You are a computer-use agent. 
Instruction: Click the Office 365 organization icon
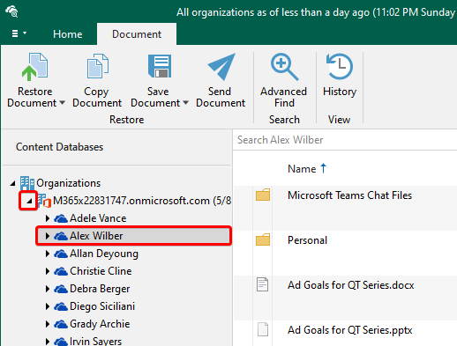coord(44,201)
